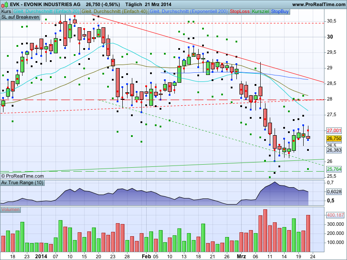
Task: Select the Exponentiell 200 moving average label
Action: (x=189, y=12)
